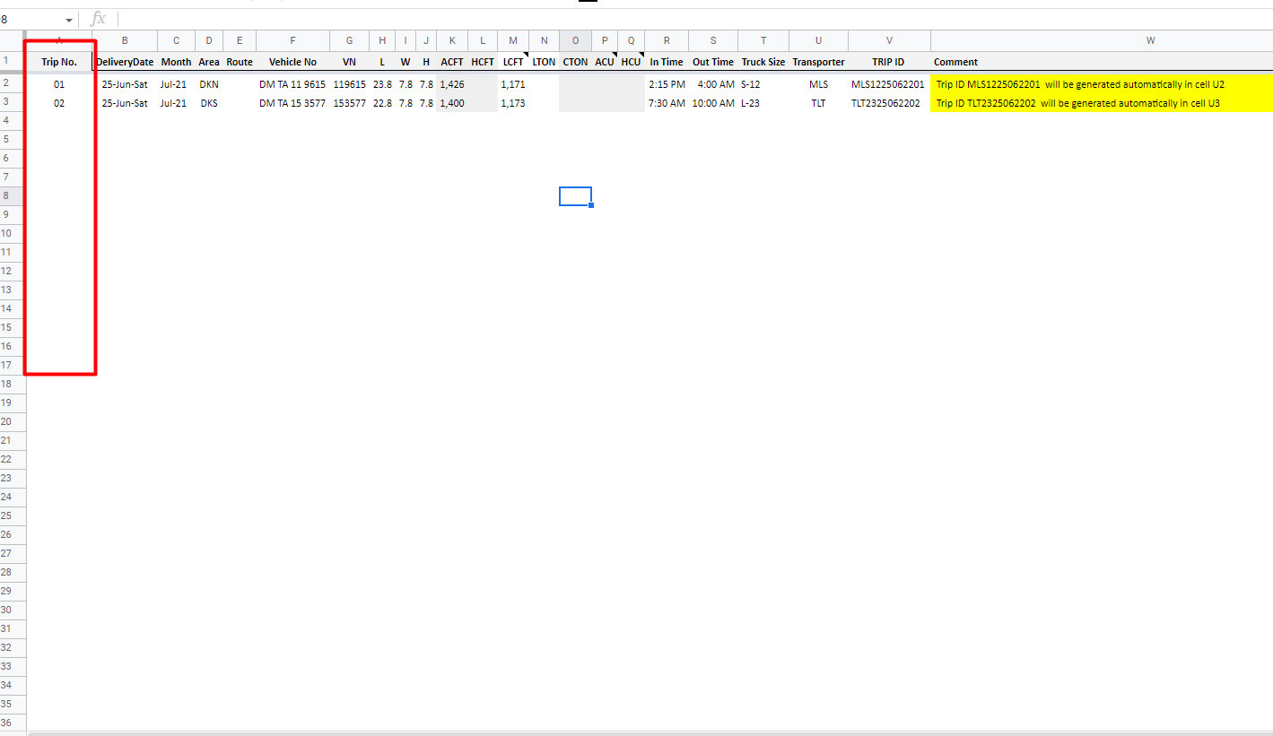Click the 'DeliveryDate' header cell
Image resolution: width=1273 pixels, height=736 pixels.
125,62
